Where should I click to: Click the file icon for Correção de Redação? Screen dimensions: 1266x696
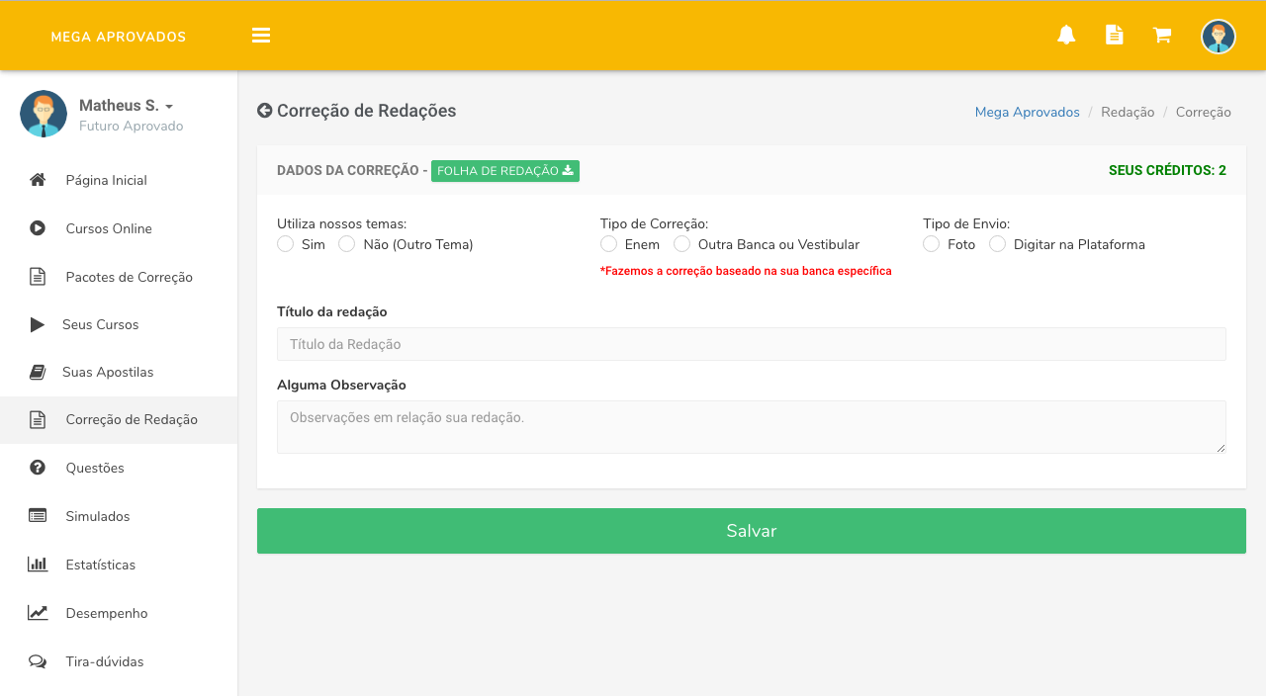tap(38, 420)
